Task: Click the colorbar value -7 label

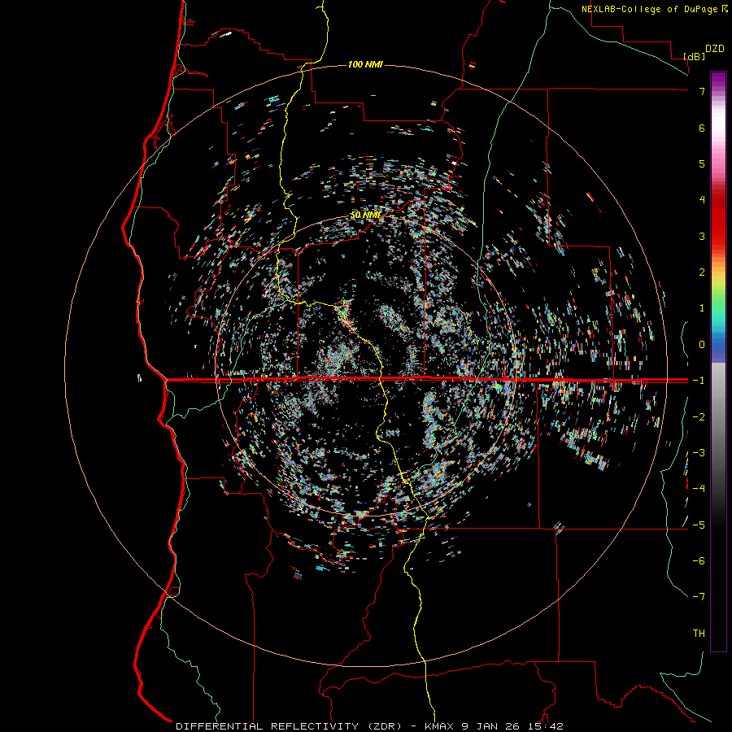Action: 699,597
